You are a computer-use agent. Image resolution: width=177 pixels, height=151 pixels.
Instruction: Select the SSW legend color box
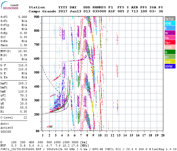click(x=170, y=47)
